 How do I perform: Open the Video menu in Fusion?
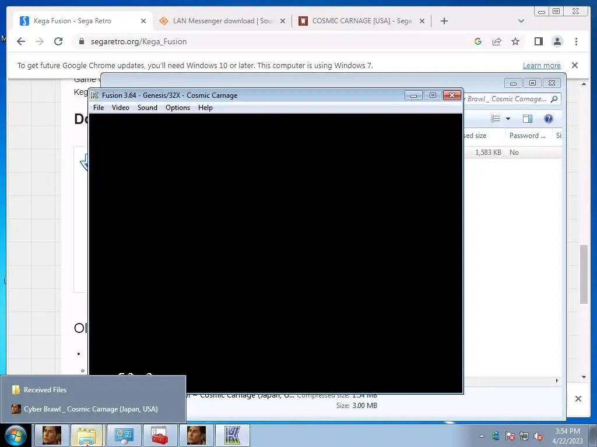pyautogui.click(x=120, y=108)
